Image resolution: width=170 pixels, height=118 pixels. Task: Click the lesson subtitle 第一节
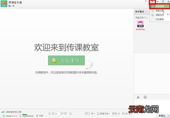[x=11, y=6]
